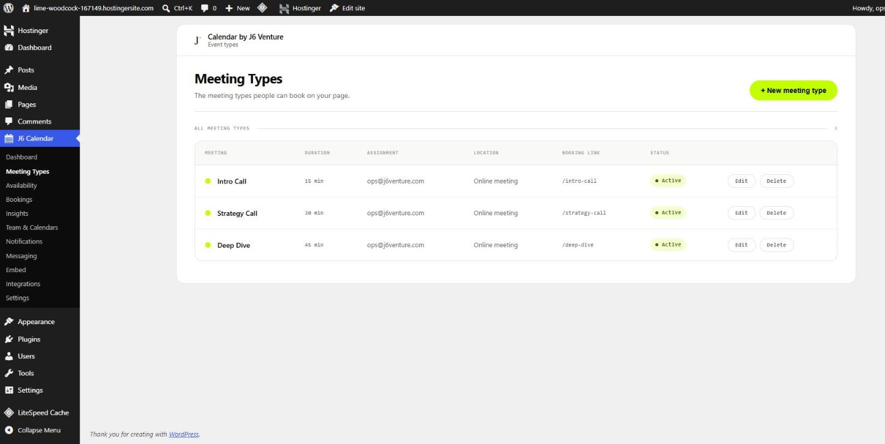Click the Deep Dive meeting name
Viewport: 885px width, 444px height.
point(233,245)
